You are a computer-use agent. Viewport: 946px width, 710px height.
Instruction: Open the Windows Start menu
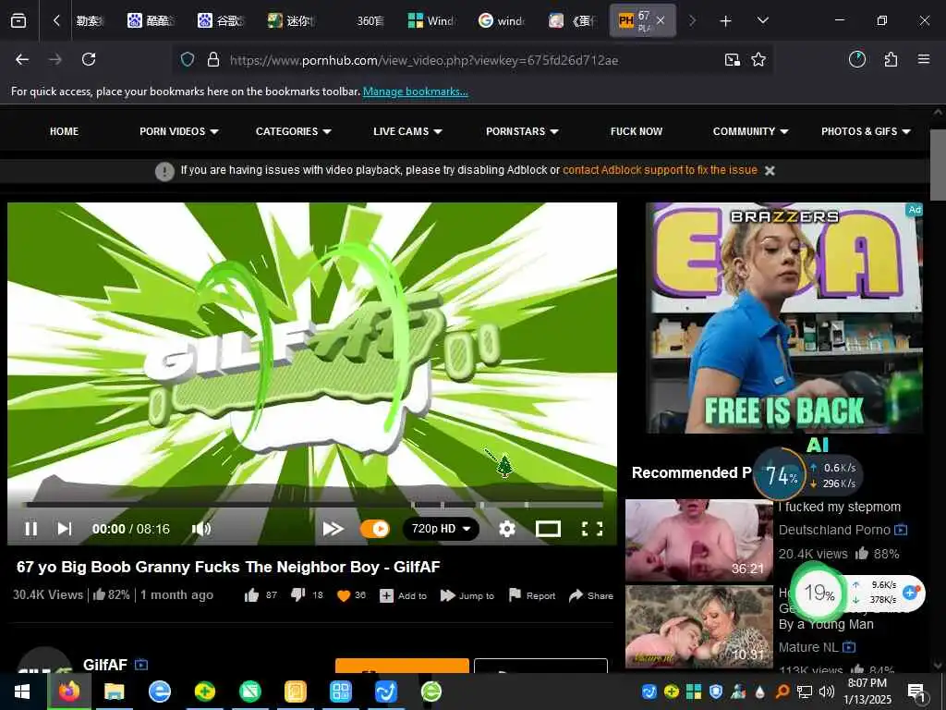(22, 692)
